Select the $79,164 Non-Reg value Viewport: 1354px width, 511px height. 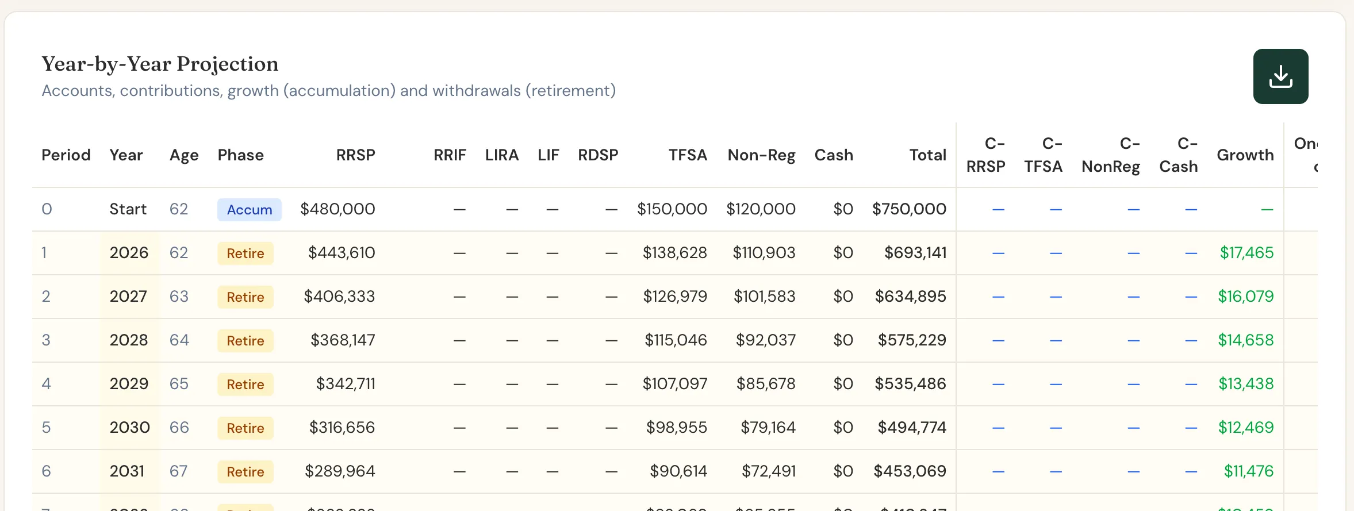pos(768,428)
